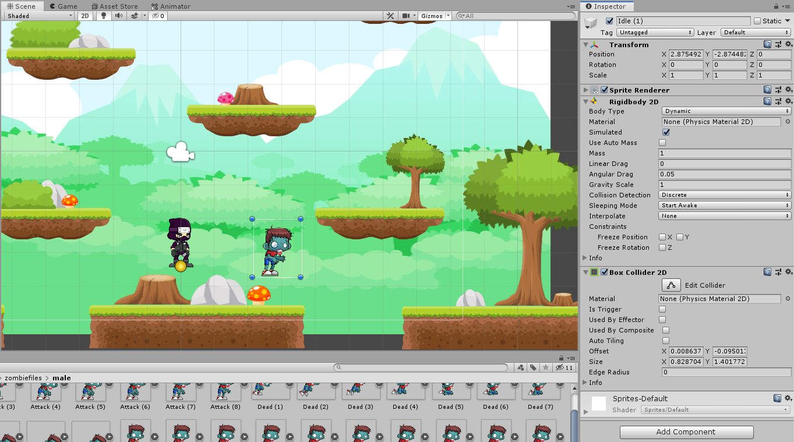Open the Box Collider 2D help icon

coord(768,272)
